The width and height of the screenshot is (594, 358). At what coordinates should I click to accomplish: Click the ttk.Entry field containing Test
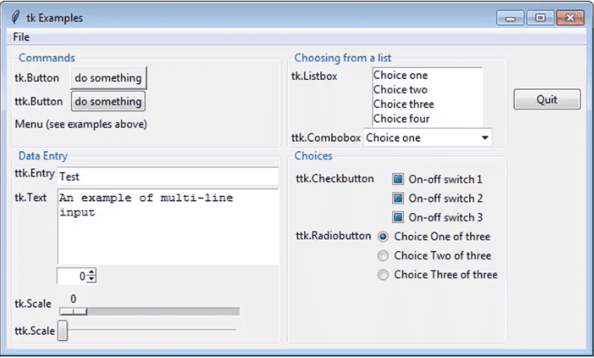coord(167,177)
